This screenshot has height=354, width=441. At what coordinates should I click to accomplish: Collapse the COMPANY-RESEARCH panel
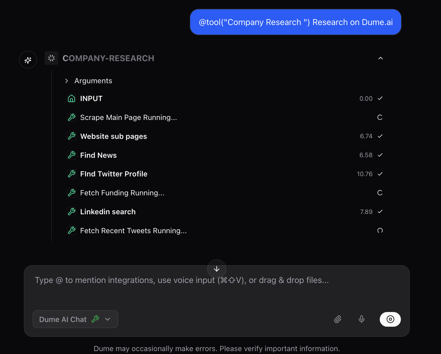[380, 58]
